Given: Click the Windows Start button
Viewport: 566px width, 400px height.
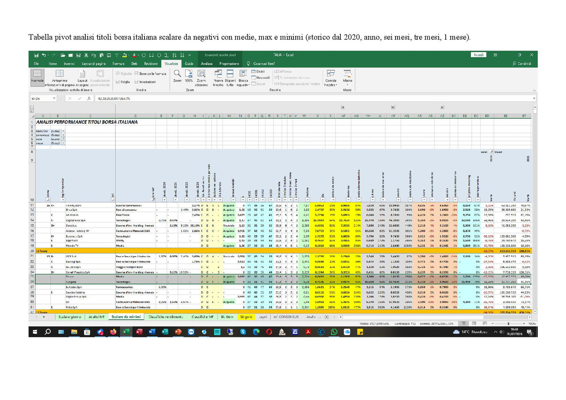Looking at the screenshot, I should click(35, 332).
